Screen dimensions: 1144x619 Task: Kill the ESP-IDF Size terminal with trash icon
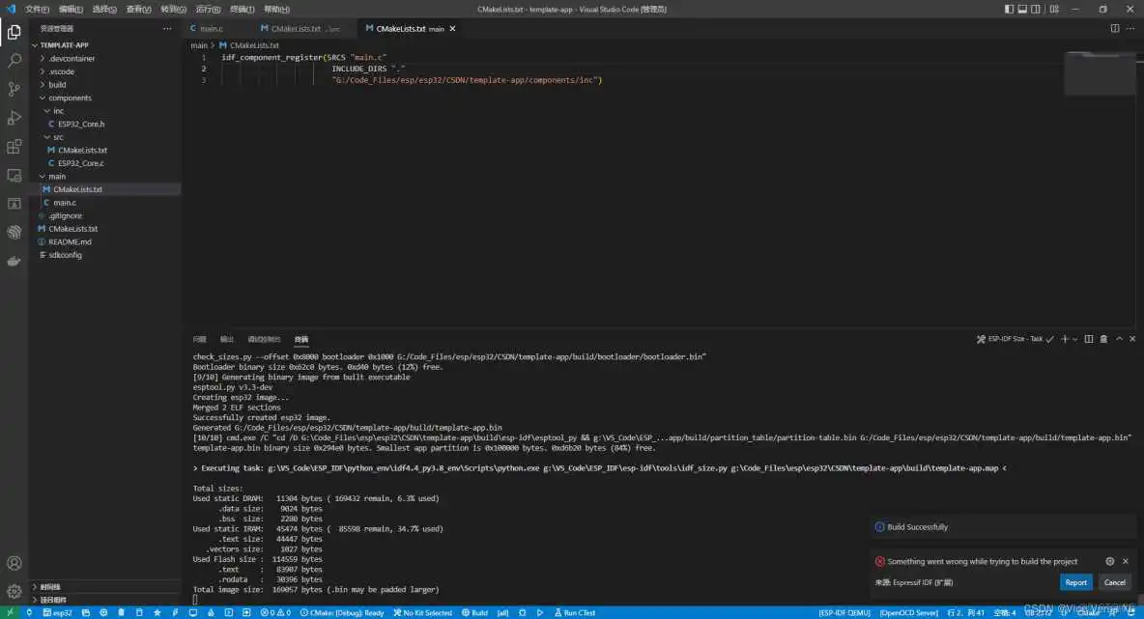point(1103,338)
